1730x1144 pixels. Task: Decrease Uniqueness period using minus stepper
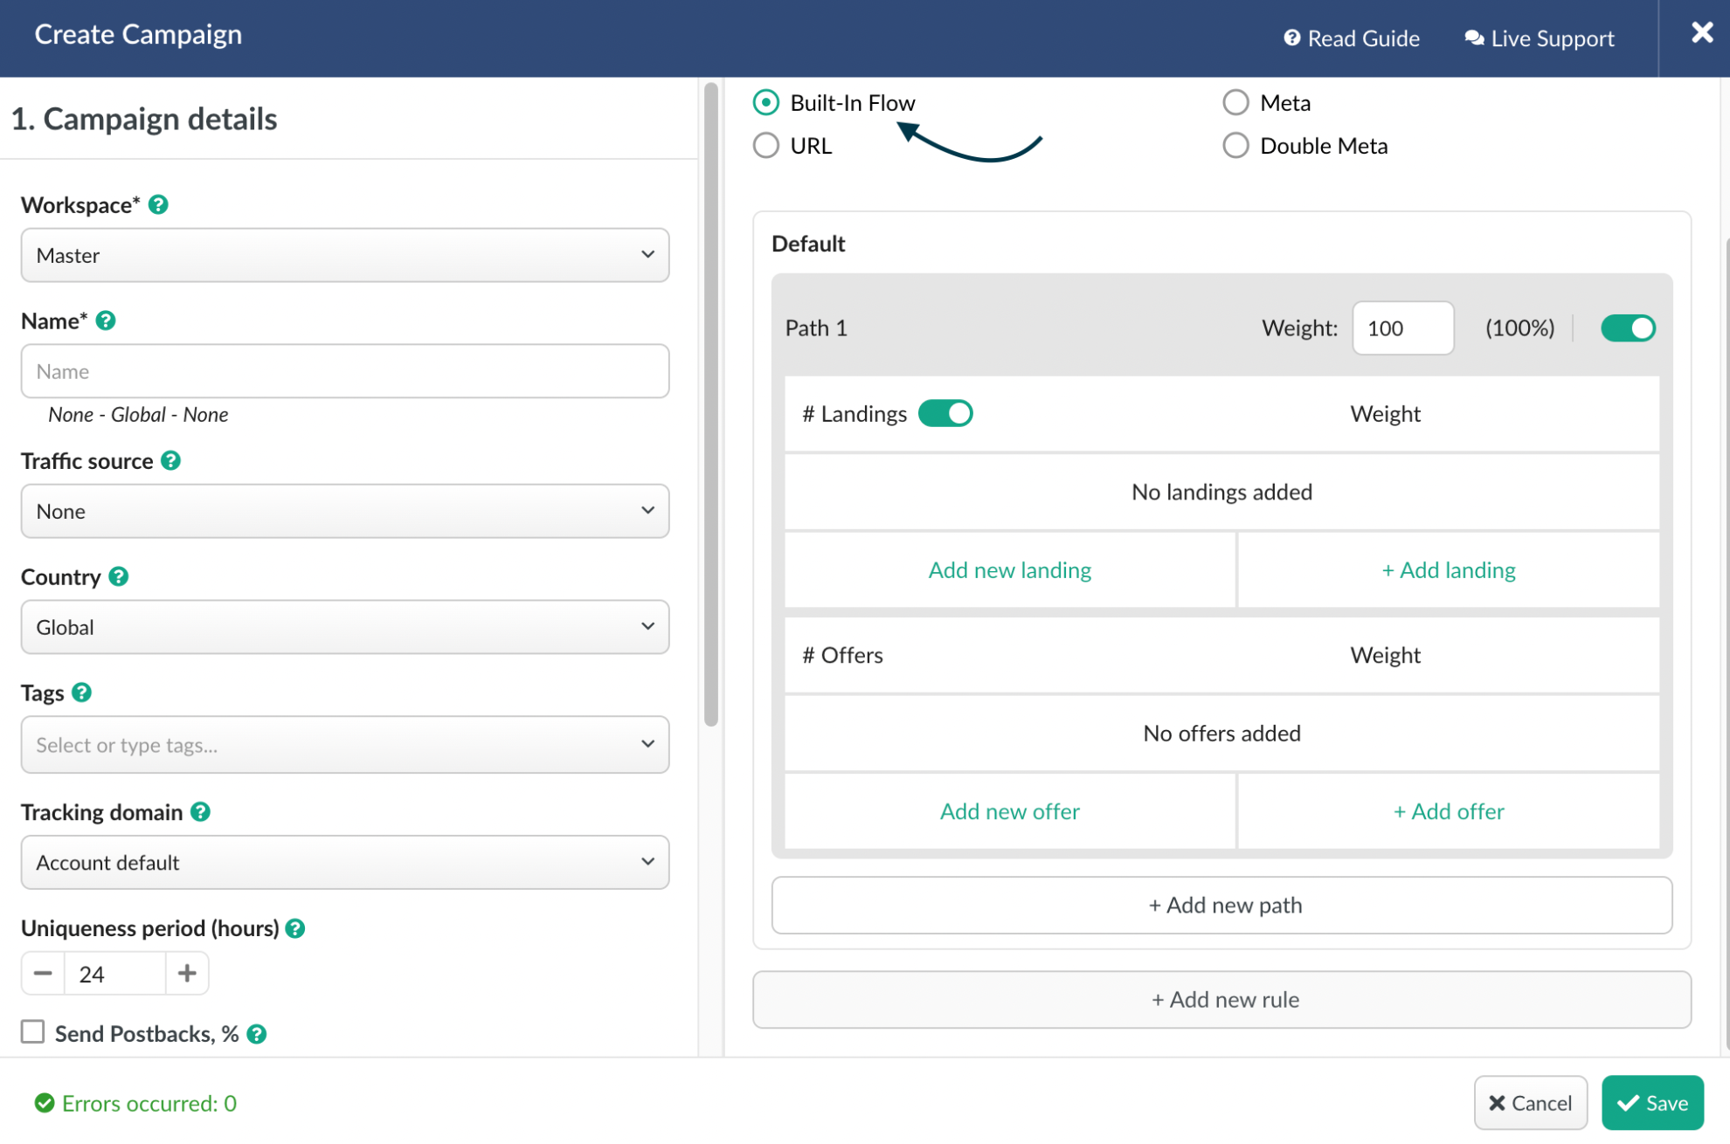pyautogui.click(x=42, y=973)
